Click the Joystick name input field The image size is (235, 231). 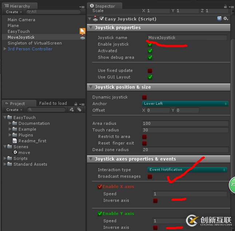(187, 38)
